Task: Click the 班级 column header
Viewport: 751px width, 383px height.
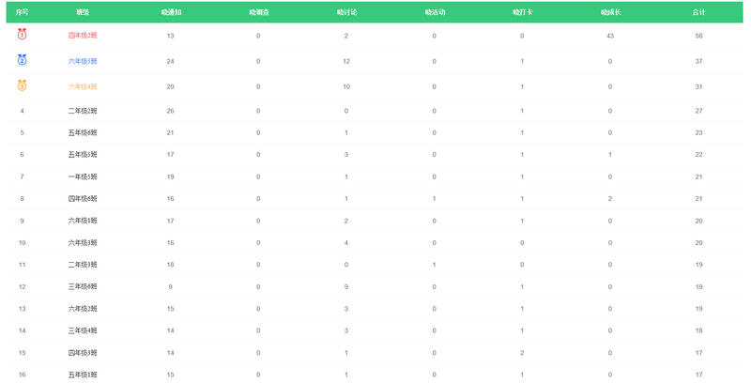Action: [x=83, y=12]
